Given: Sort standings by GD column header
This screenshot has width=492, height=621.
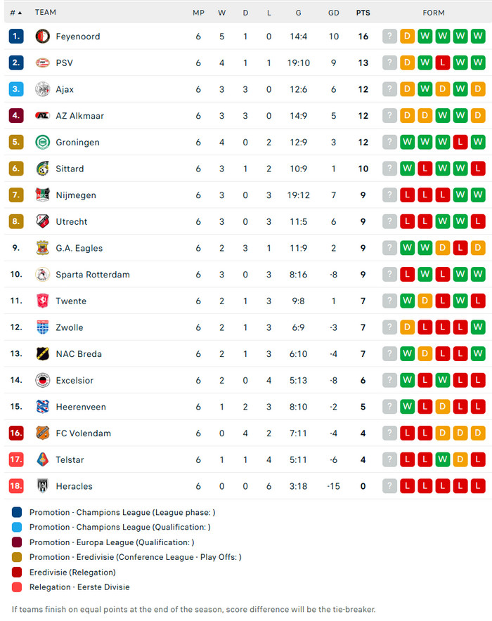Looking at the screenshot, I should (x=333, y=13).
